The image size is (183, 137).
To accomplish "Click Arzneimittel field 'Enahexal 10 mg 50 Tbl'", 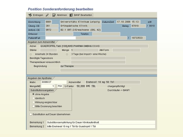I will click(113, 82).
